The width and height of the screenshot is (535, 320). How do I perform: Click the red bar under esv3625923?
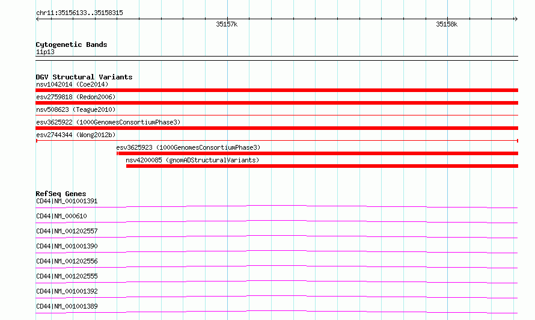click(317, 153)
